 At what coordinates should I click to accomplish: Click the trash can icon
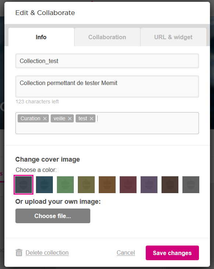19,253
